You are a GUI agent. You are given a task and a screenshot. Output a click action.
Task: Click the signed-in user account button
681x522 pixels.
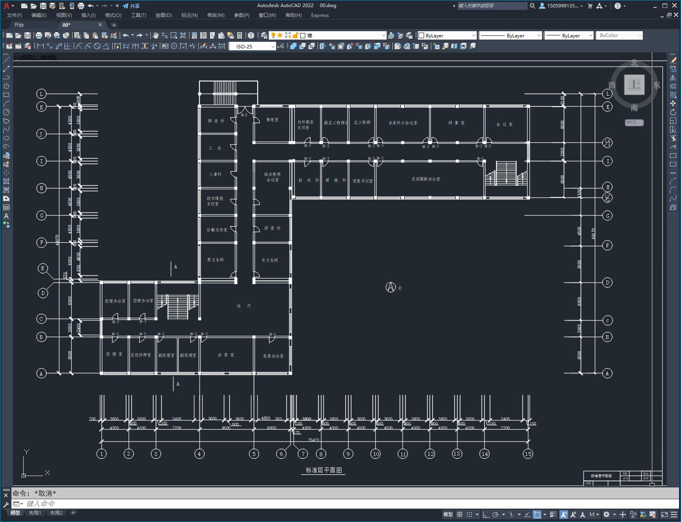[x=561, y=6]
